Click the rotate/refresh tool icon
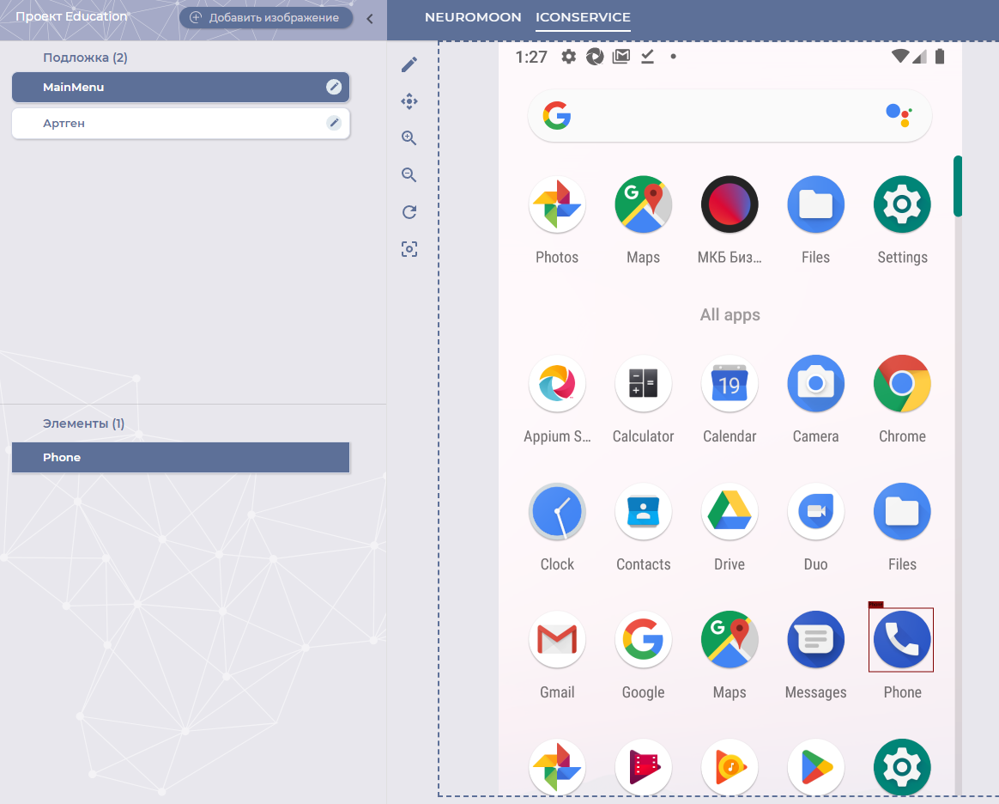 [409, 211]
